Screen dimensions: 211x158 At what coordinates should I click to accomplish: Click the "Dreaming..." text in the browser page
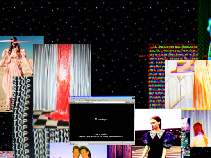coord(101,119)
